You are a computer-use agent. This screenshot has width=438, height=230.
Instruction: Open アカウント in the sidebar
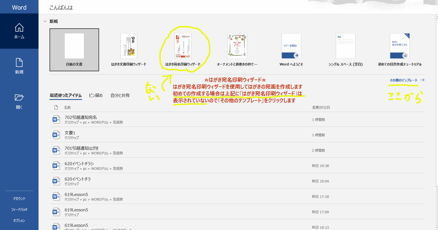tap(19, 199)
